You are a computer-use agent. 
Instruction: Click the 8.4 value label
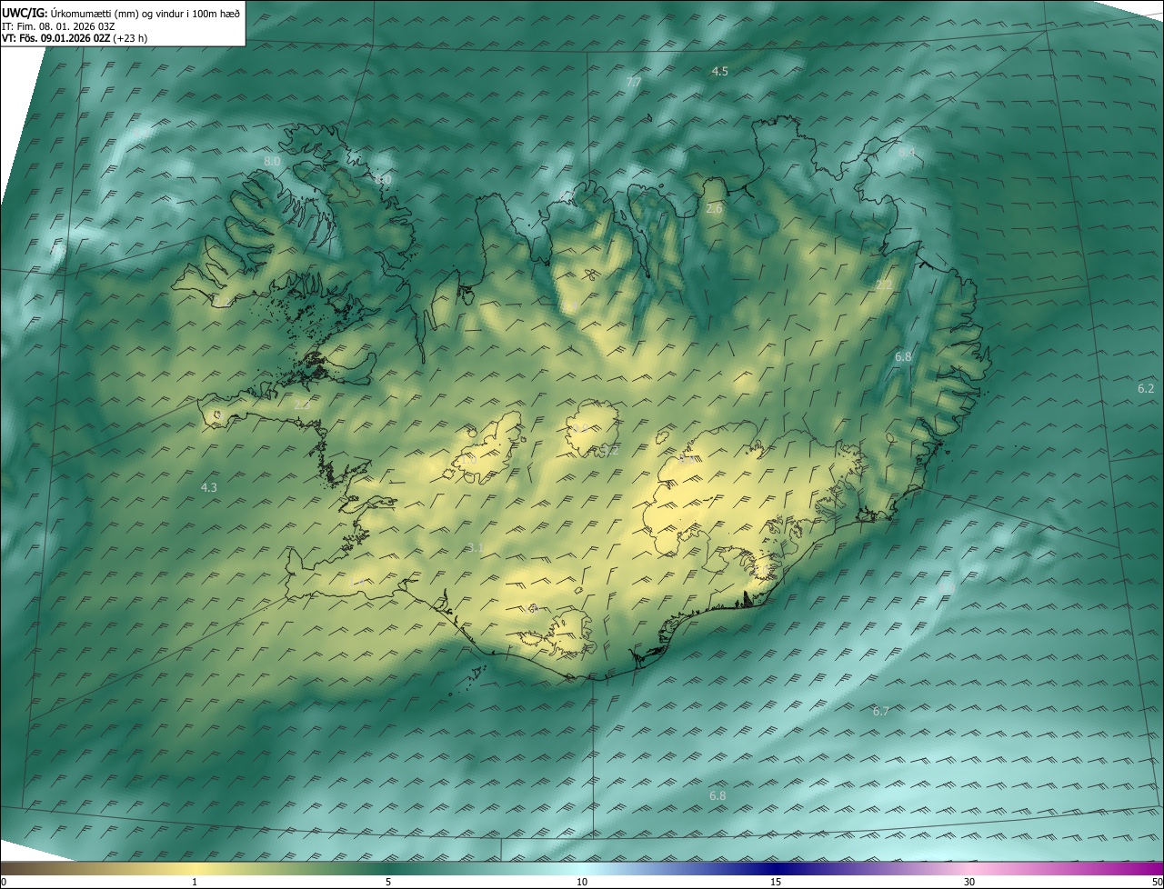pyautogui.click(x=907, y=153)
